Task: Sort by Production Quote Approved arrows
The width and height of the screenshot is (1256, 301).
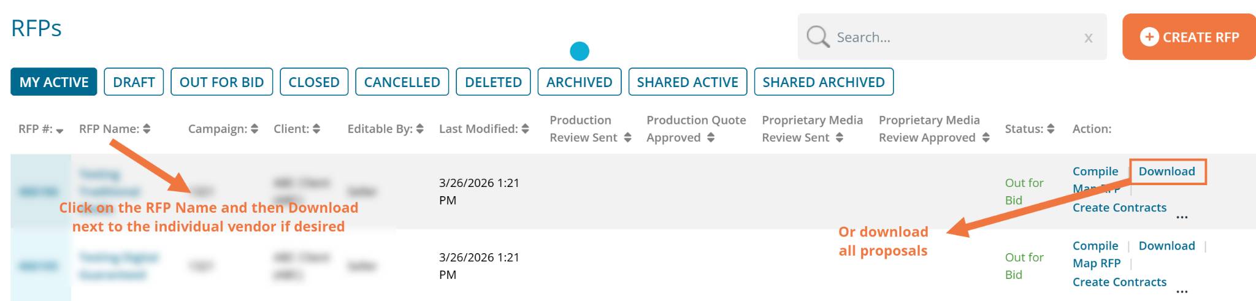Action: [x=711, y=138]
